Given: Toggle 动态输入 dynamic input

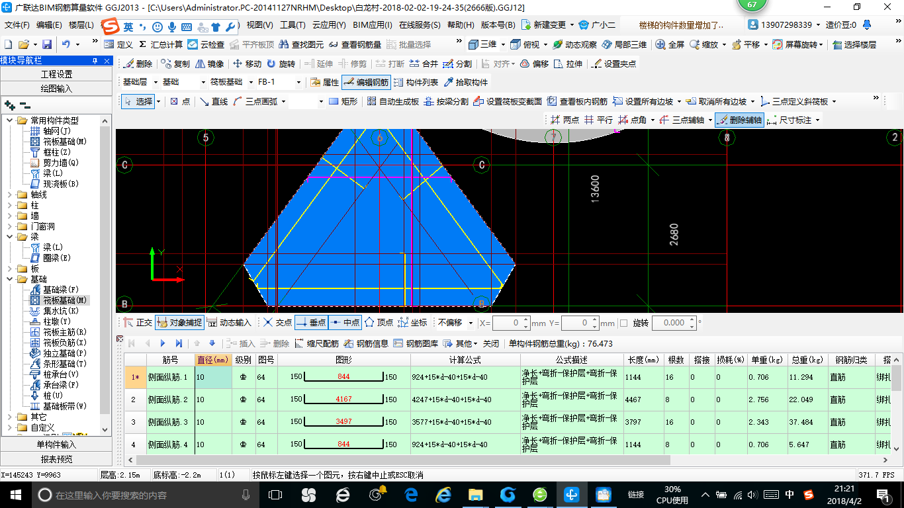Looking at the screenshot, I should (229, 323).
